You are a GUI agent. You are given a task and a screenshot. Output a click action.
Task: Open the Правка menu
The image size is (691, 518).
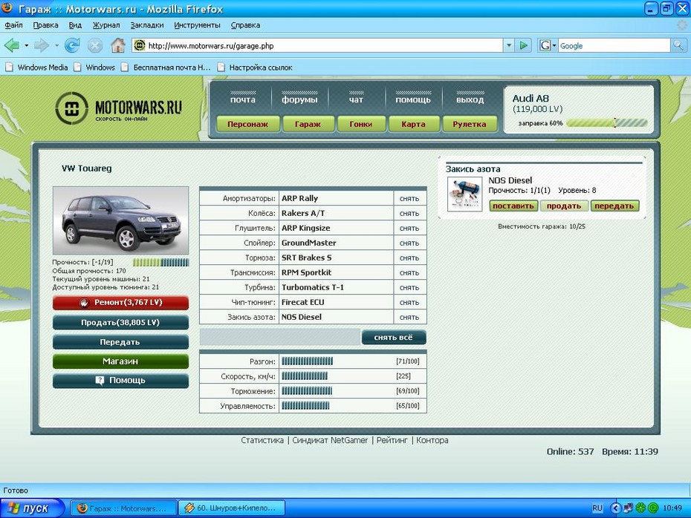click(x=46, y=25)
